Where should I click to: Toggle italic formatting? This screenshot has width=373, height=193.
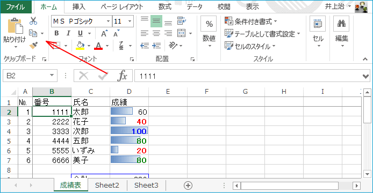(x=68, y=33)
